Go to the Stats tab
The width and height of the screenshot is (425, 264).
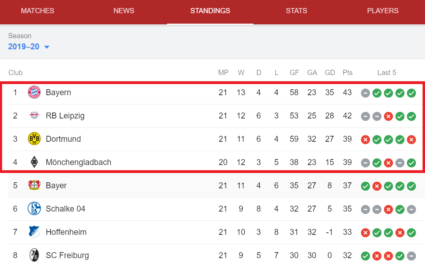(297, 11)
